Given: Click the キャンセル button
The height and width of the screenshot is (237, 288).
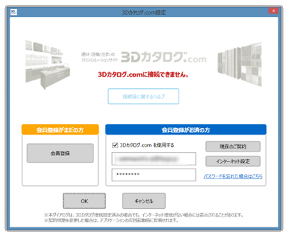Looking at the screenshot, I should click(144, 201).
